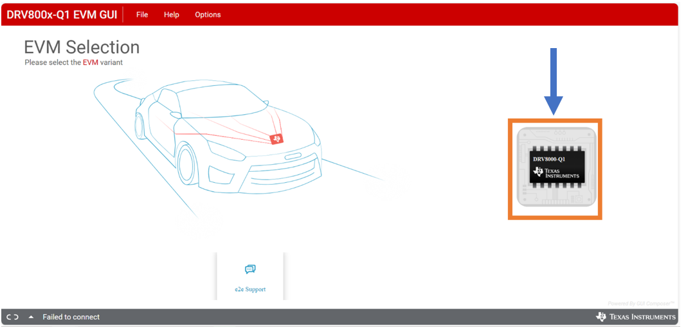Screen dimensions: 686x327
Task: Open the Help menu
Action: 172,14
